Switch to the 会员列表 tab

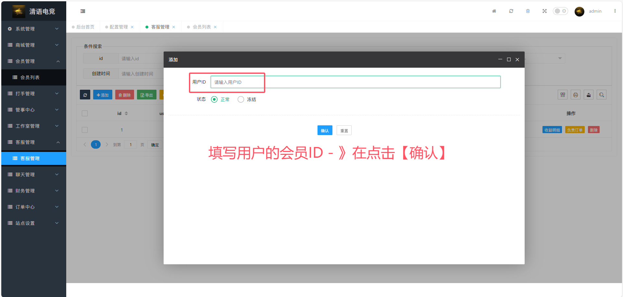(202, 27)
